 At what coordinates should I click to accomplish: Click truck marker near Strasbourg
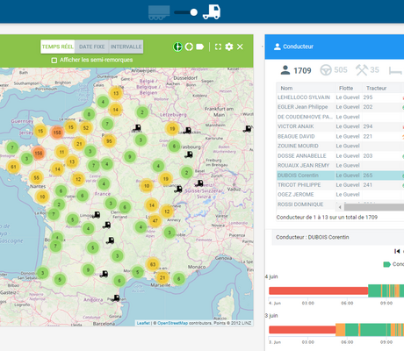pos(189,154)
